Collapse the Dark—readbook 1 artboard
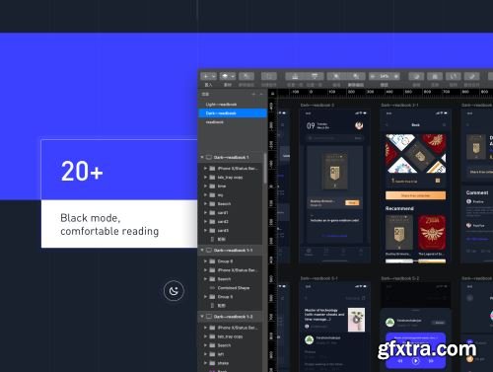The height and width of the screenshot is (372, 493). [x=202, y=157]
